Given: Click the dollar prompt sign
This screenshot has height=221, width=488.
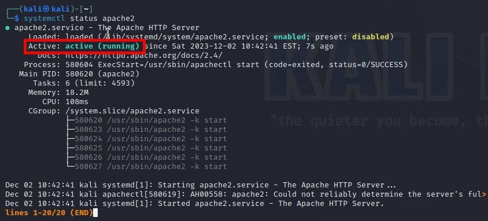Looking at the screenshot, I should 17,19.
